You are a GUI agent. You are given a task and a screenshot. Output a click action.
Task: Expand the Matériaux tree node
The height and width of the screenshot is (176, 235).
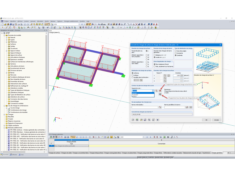tap(6, 42)
